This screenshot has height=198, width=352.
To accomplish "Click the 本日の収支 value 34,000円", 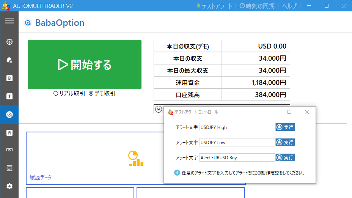I will pyautogui.click(x=272, y=58).
